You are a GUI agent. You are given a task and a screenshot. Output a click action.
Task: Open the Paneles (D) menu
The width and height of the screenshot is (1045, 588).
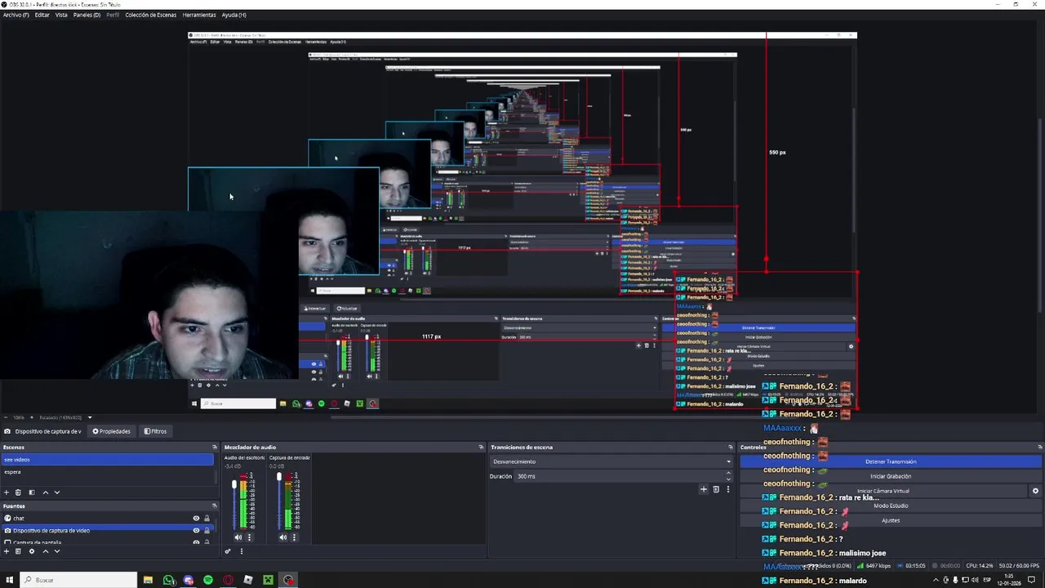87,15
